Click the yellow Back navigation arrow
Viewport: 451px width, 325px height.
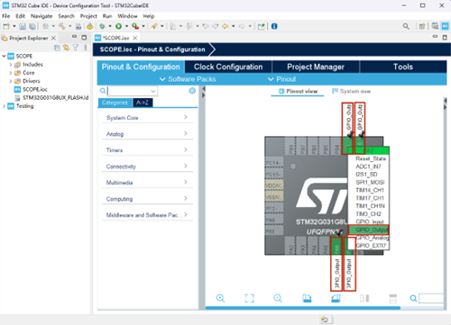tap(225, 26)
